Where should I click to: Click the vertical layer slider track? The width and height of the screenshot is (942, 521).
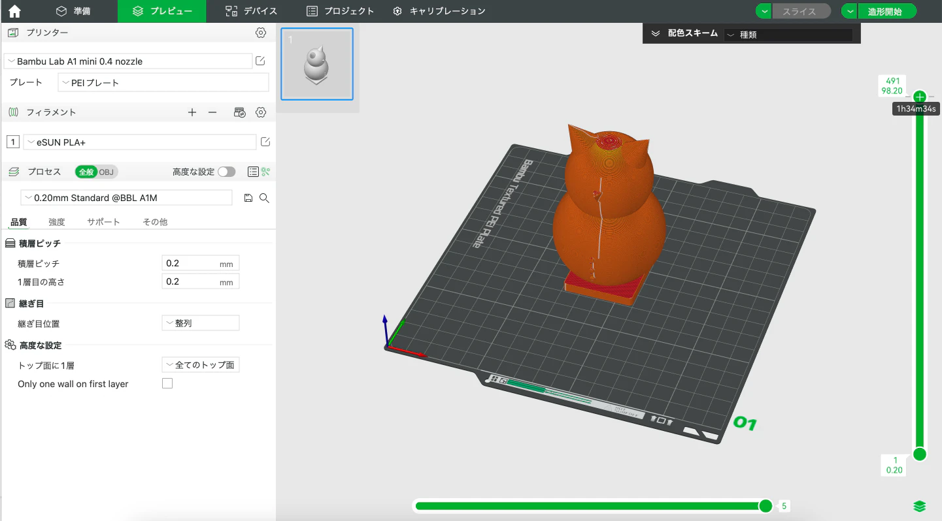click(x=920, y=274)
